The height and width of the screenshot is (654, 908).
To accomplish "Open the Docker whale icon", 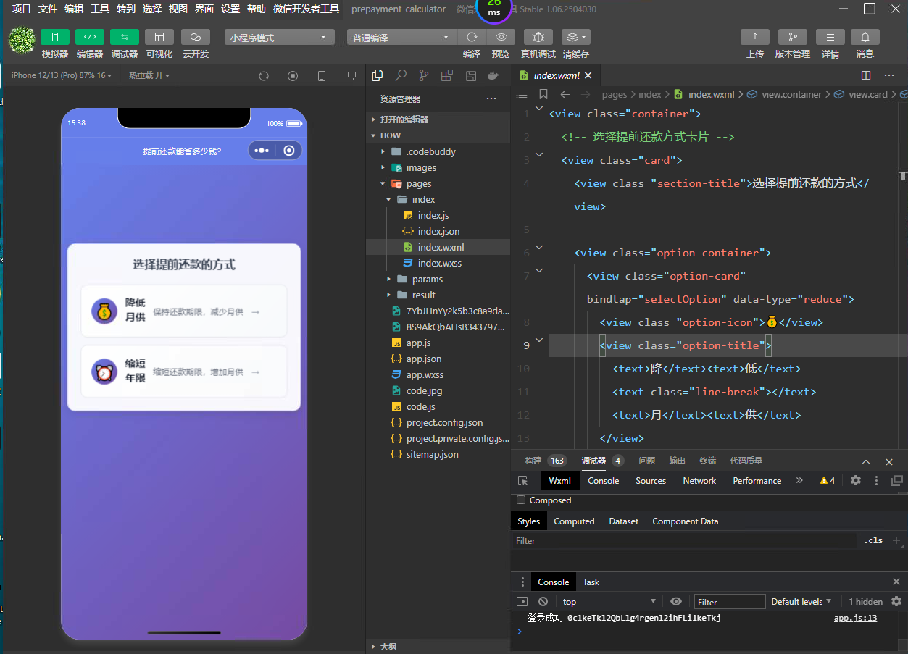I will 493,75.
